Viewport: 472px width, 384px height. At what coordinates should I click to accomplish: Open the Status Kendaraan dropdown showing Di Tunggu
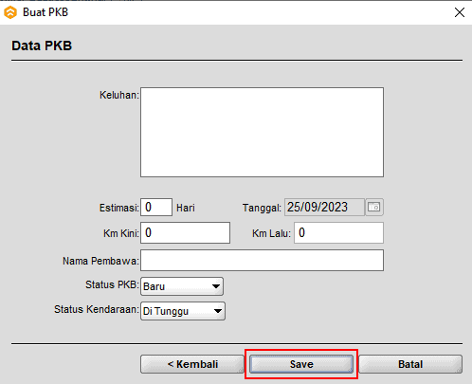pyautogui.click(x=183, y=311)
